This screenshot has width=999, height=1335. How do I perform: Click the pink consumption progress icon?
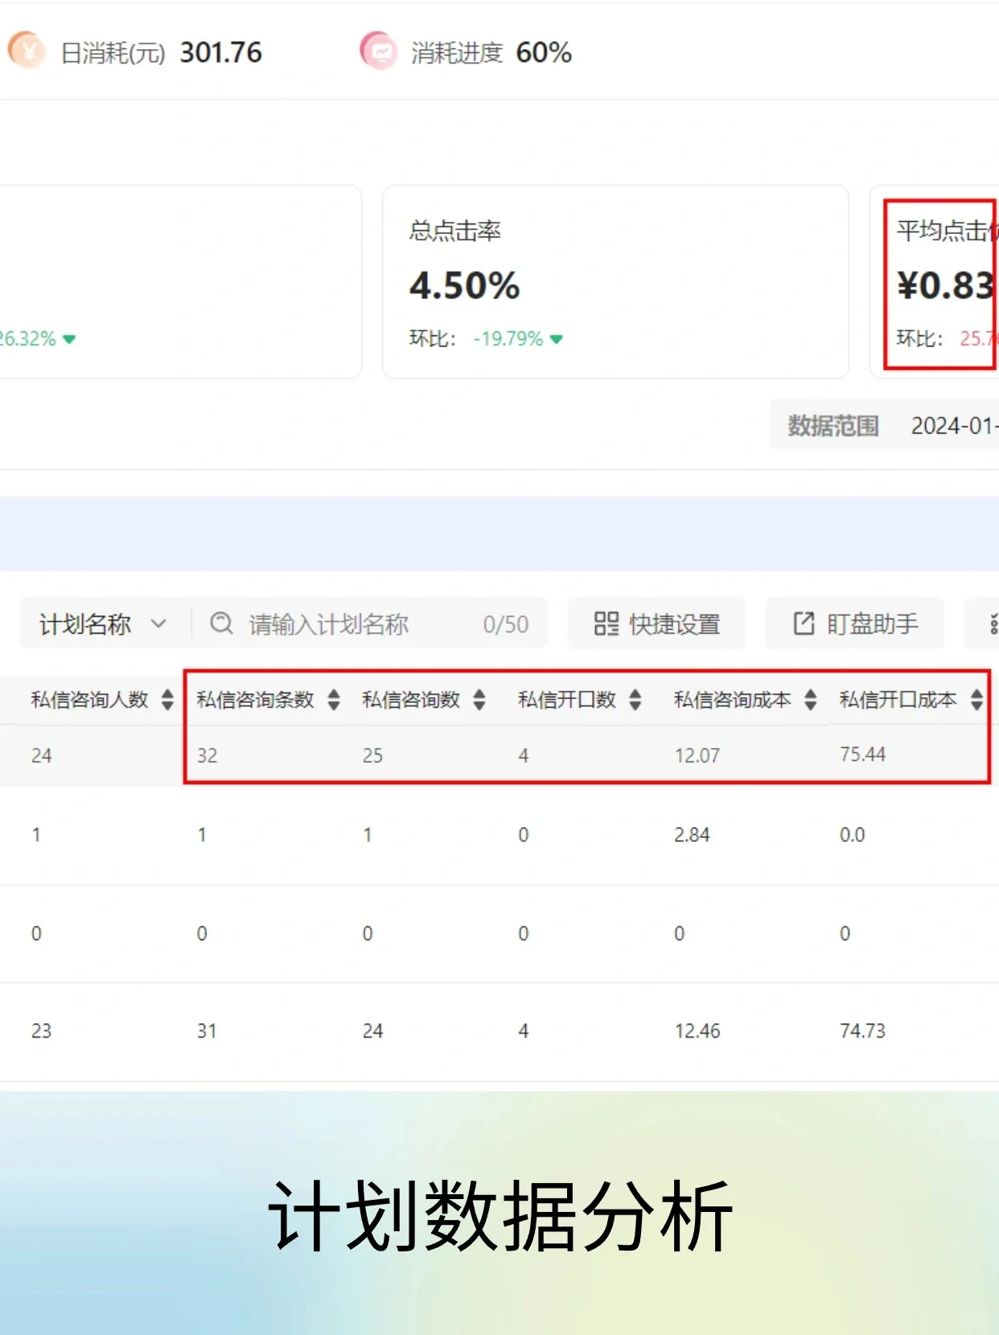(378, 51)
